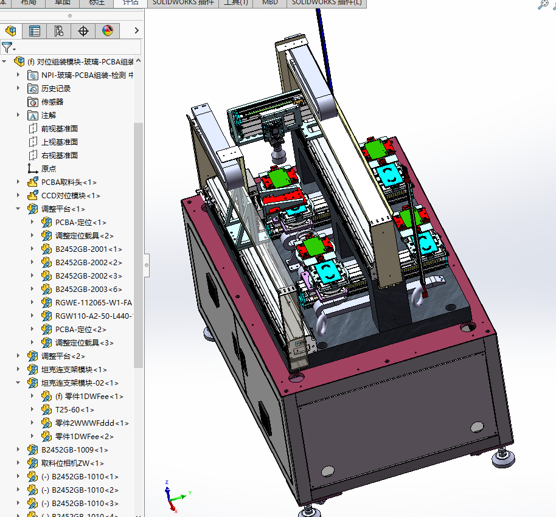This screenshot has width=556, height=517.
Task: Switch to the 草图 ribbon tab
Action: [x=63, y=3]
